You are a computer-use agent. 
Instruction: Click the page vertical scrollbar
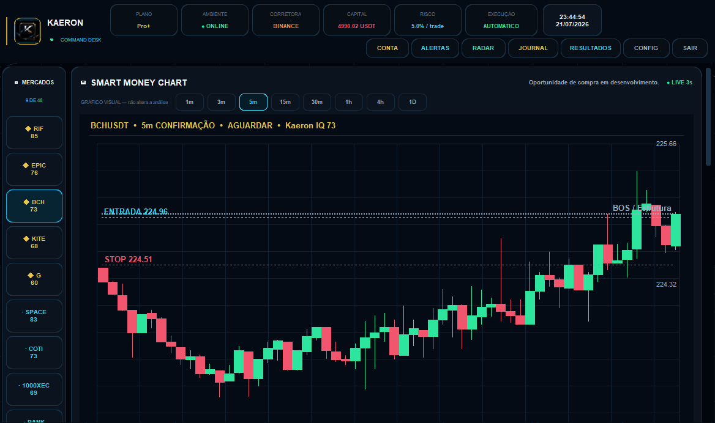708,117
